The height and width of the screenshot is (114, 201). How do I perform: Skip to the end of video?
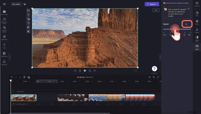pos(95,71)
